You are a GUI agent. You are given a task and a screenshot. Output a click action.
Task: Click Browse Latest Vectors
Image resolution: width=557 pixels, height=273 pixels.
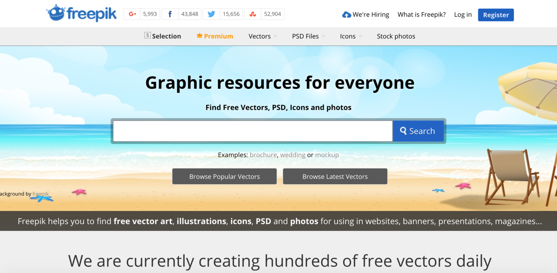pos(335,176)
